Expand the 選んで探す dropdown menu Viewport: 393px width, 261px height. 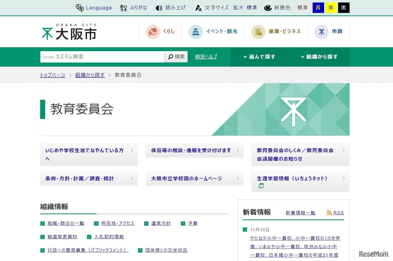pyautogui.click(x=259, y=57)
